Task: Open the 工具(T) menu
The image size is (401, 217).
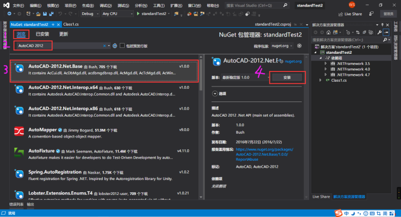Action: click(159, 5)
